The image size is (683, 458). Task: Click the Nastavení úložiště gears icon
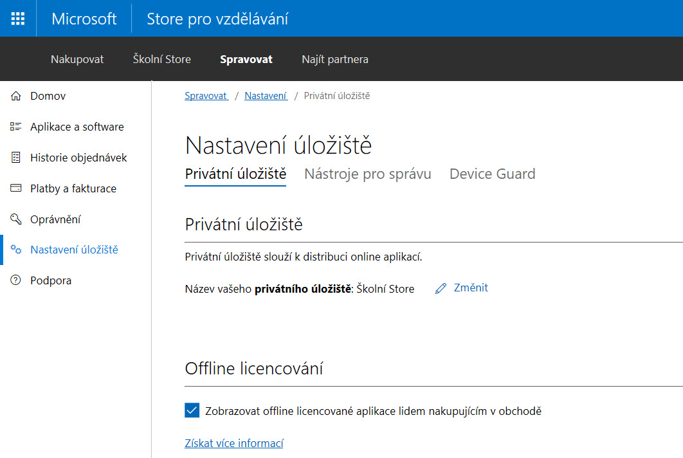(16, 250)
